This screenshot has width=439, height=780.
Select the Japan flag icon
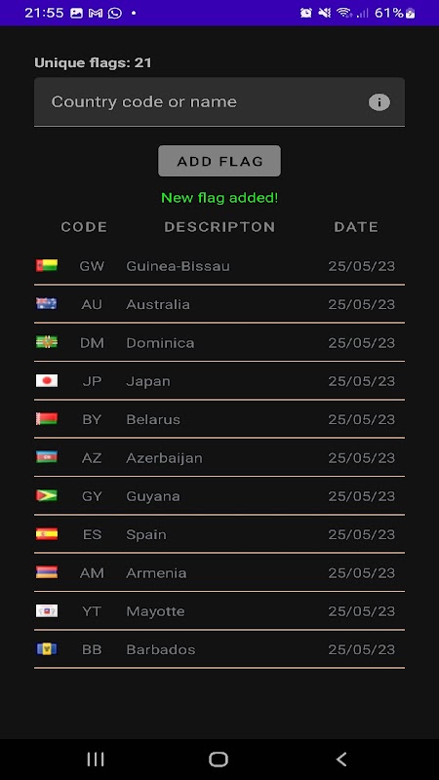click(x=47, y=380)
